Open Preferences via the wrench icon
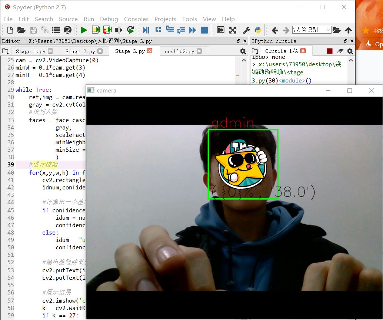 point(246,30)
